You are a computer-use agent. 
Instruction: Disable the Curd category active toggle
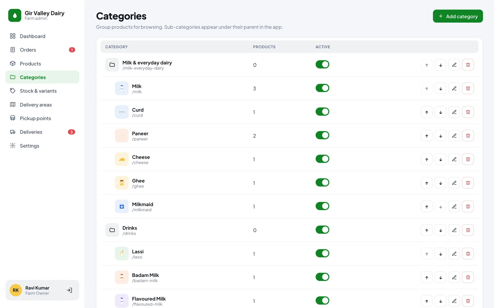322,112
